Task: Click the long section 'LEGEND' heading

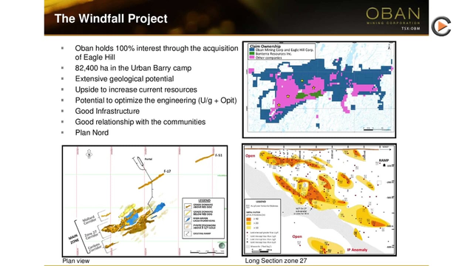Action: 261,202
